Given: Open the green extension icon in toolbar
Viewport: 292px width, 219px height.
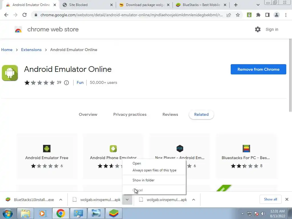Looking at the screenshot, I should point(249,15).
